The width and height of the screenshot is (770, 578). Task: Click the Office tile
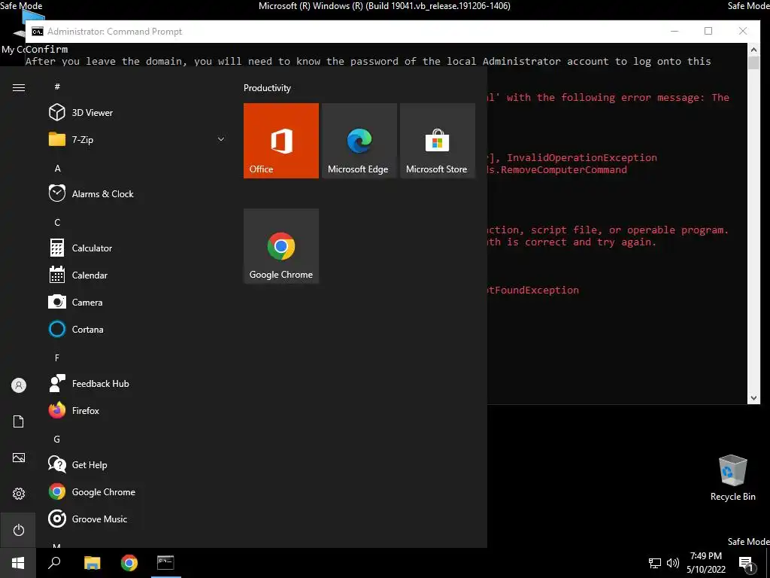point(281,141)
